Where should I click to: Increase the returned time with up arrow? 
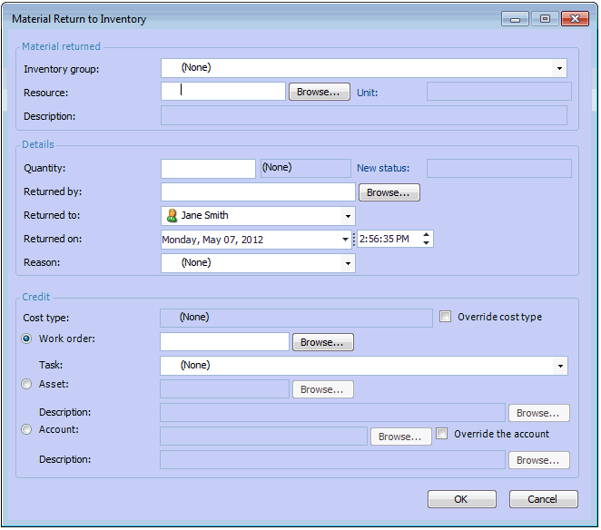(427, 235)
